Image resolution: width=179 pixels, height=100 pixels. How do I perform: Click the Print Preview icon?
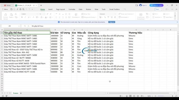click(x=23, y=9)
